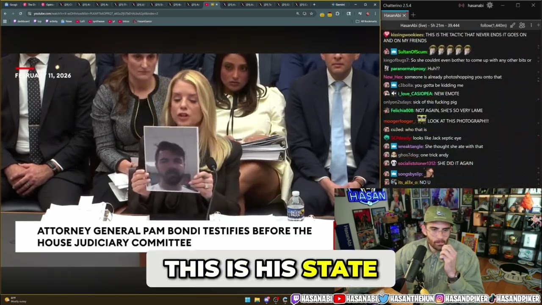Open the synthwave bookmark

pos(96,21)
